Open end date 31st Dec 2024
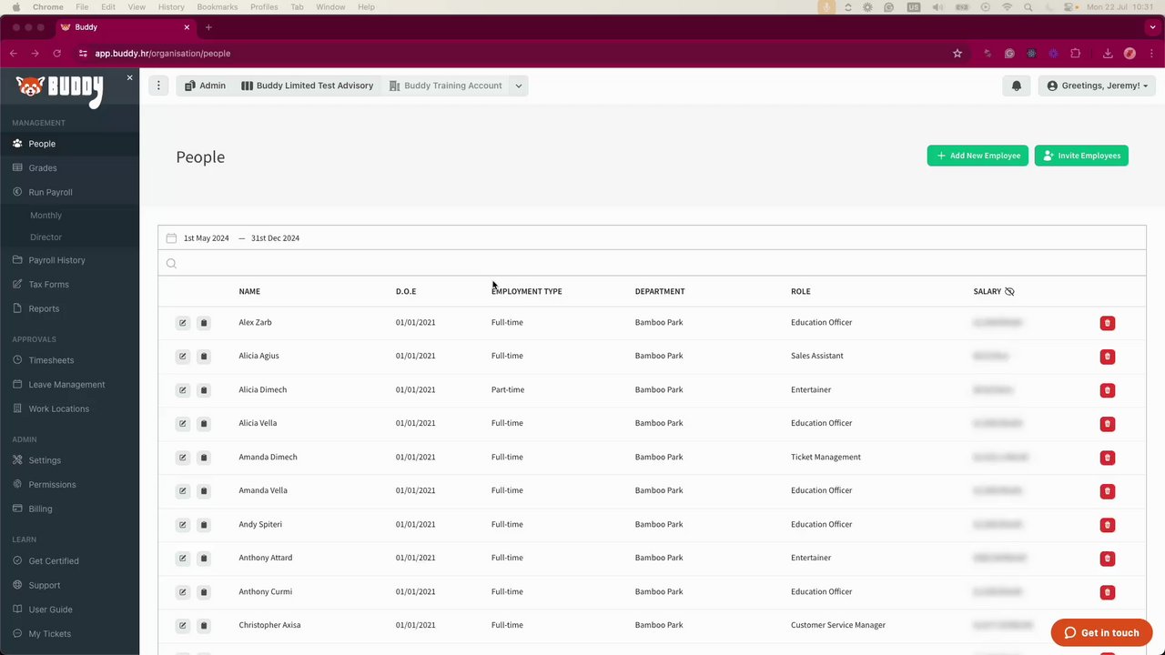This screenshot has width=1165, height=655. pos(275,238)
